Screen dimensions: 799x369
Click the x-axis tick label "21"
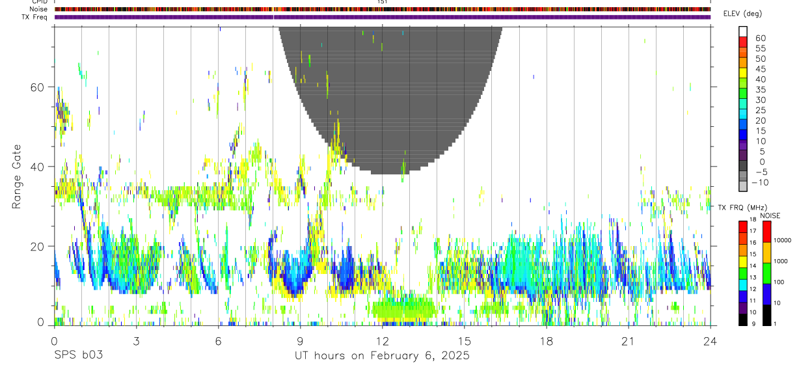coord(628,341)
